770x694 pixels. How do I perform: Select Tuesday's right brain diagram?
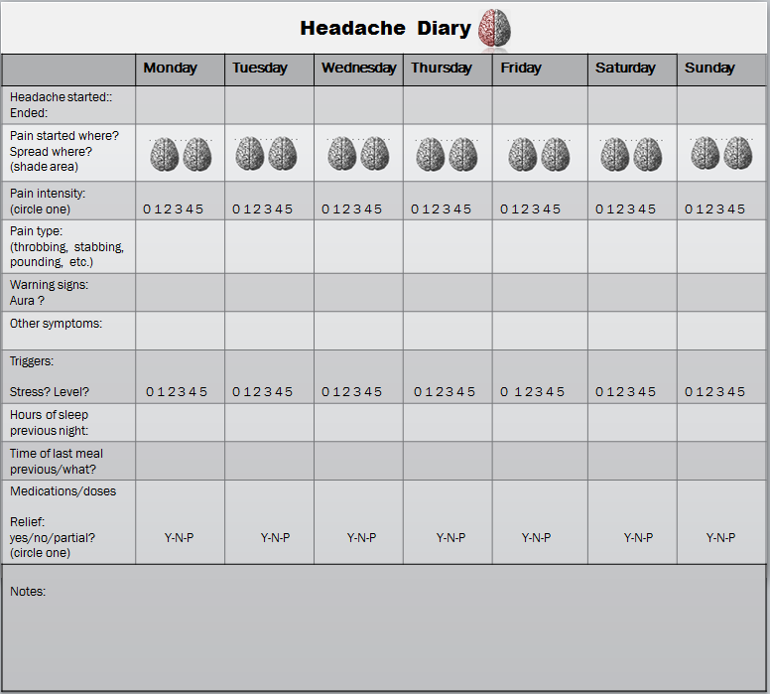(283, 153)
